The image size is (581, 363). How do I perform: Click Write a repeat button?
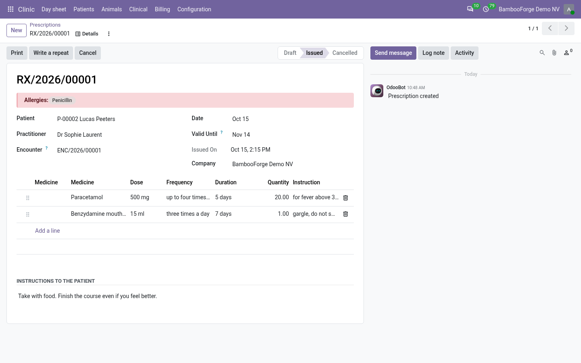pyautogui.click(x=51, y=53)
